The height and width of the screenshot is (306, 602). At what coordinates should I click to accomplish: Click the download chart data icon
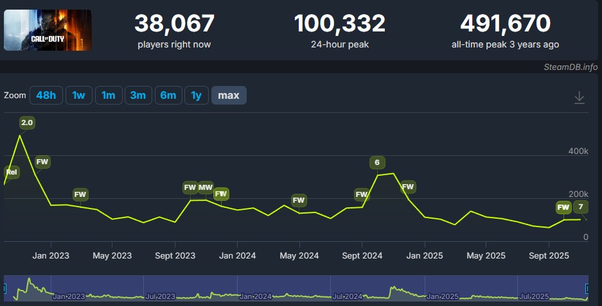579,97
